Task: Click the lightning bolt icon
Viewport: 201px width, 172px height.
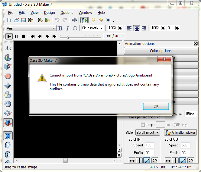Action: click(101, 20)
